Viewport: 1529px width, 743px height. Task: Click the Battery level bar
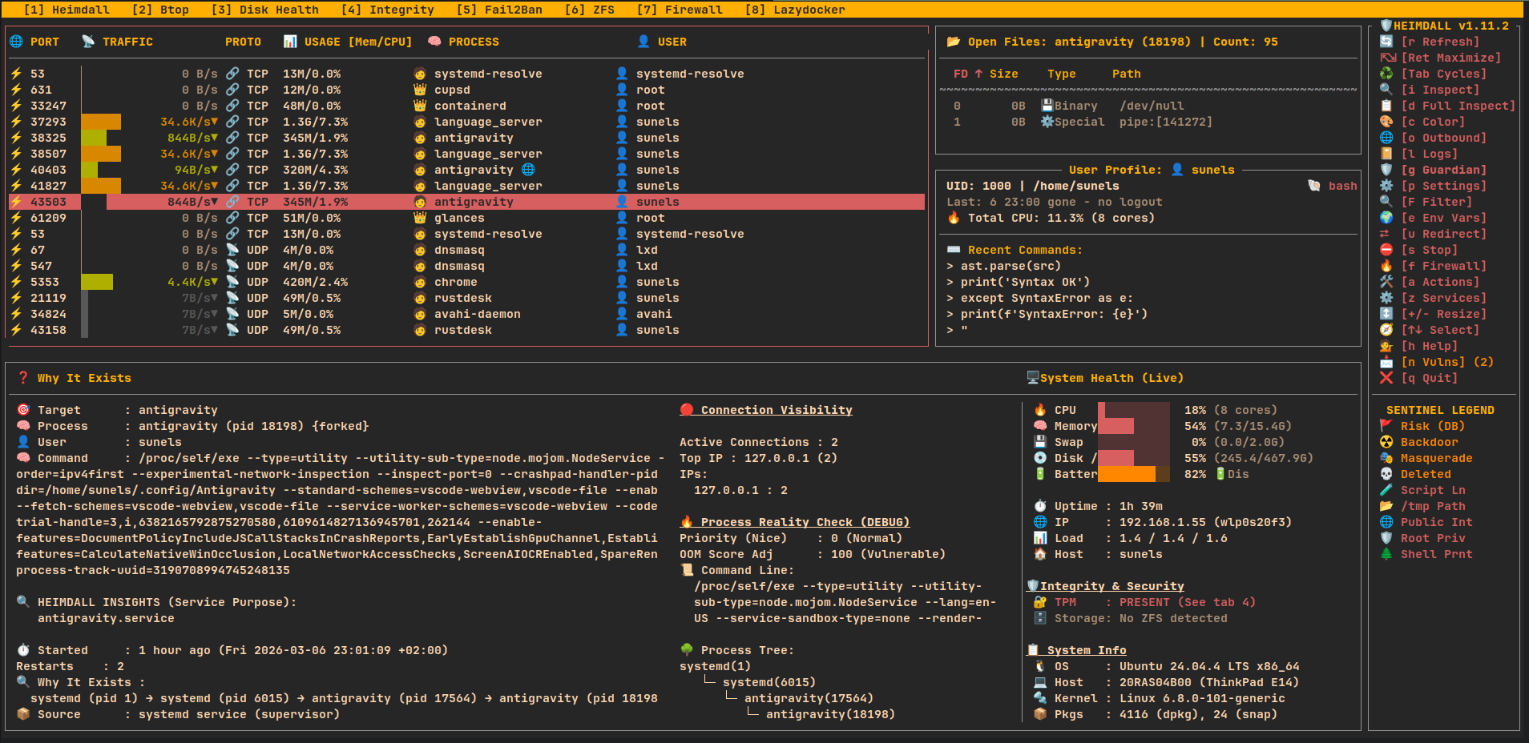pos(1134,474)
